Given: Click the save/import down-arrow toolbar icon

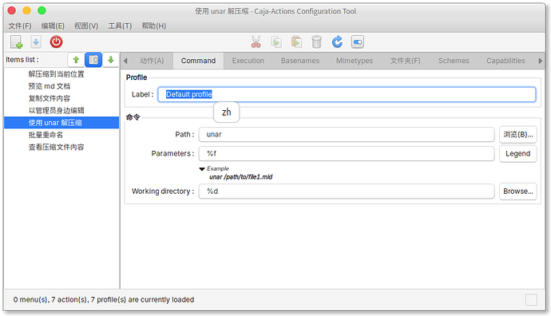Looking at the screenshot, I should (36, 42).
